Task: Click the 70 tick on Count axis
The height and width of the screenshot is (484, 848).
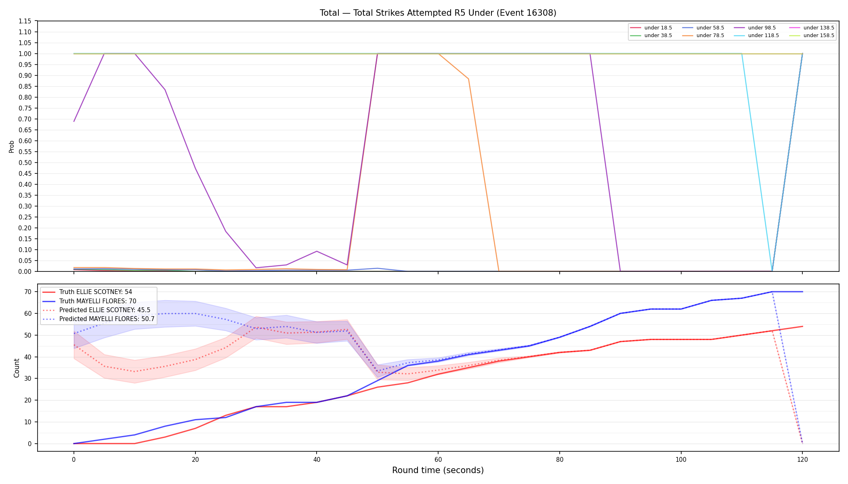Action: (28, 292)
